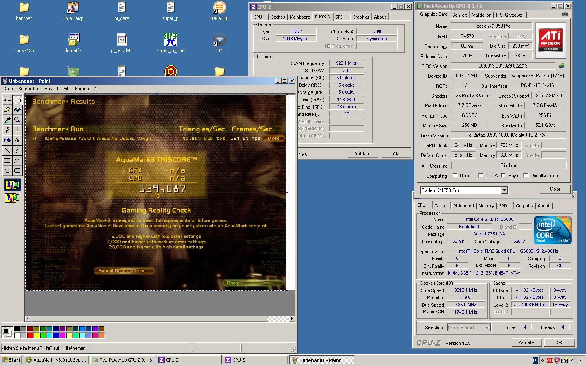Pick the bright red color swatch
Screen dimensions: 586x366
click(x=30, y=335)
